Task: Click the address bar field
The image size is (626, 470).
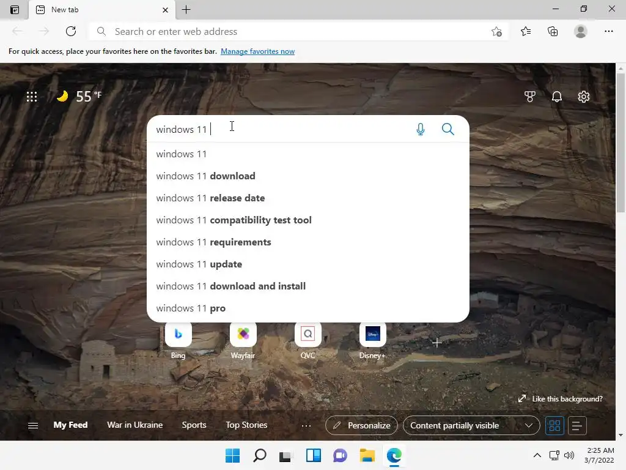Action: 298,31
